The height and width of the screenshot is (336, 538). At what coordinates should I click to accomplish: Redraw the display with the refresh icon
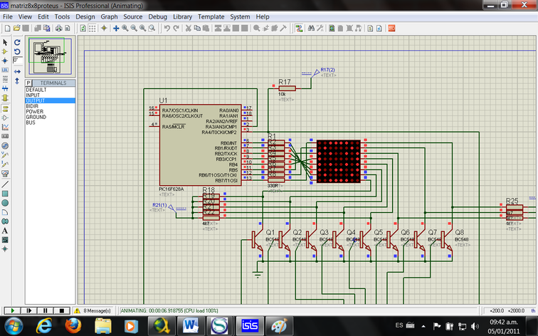[x=83, y=28]
